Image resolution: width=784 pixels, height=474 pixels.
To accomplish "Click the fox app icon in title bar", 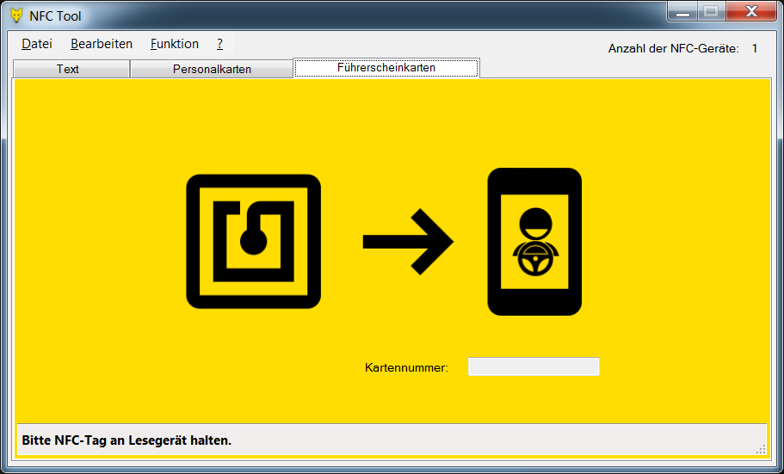I will (x=15, y=15).
